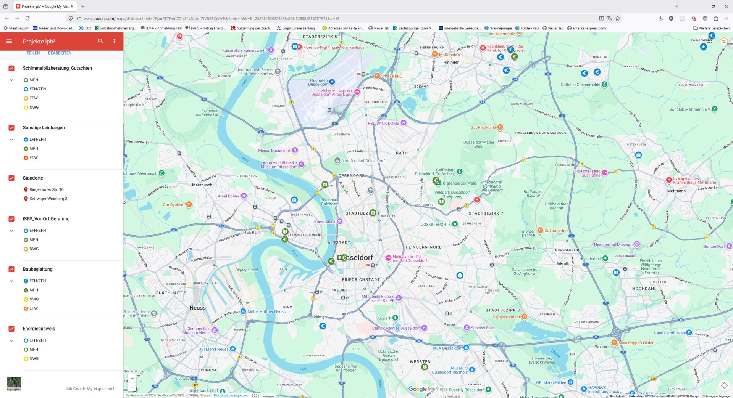733x398 pixels.
Task: Select NWG under Energieausweis
Action: click(34, 359)
